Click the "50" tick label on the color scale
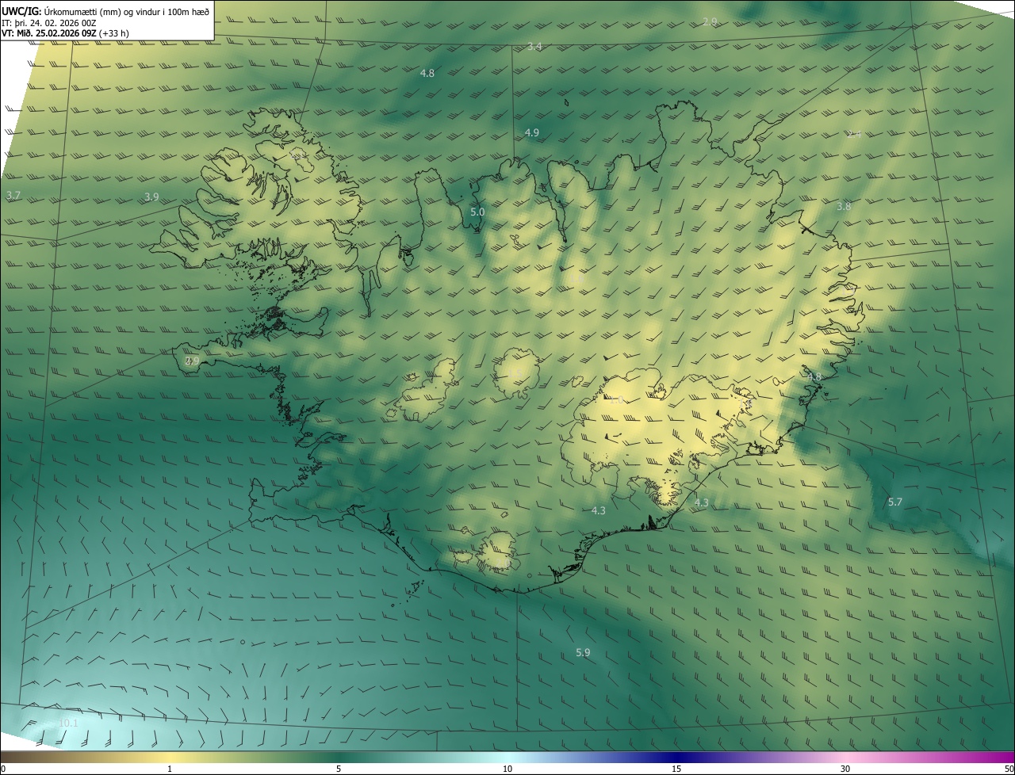1015x775 pixels. click(1009, 769)
